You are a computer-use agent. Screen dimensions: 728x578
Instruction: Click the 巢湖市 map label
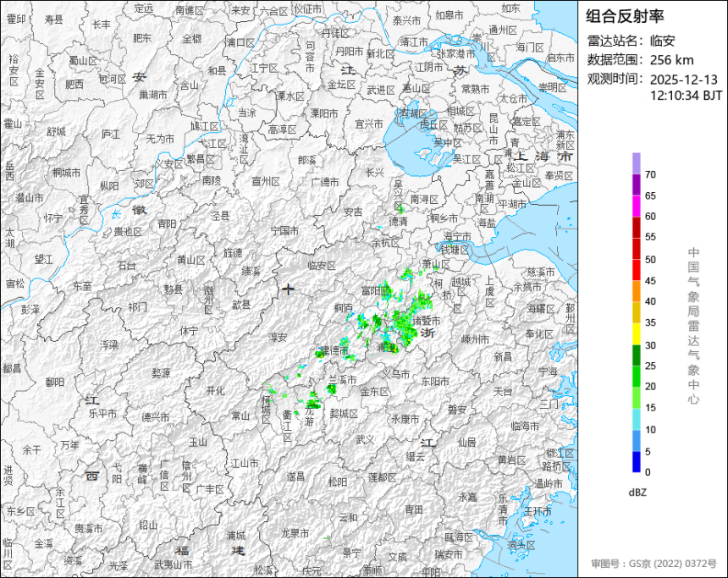[x=153, y=95]
